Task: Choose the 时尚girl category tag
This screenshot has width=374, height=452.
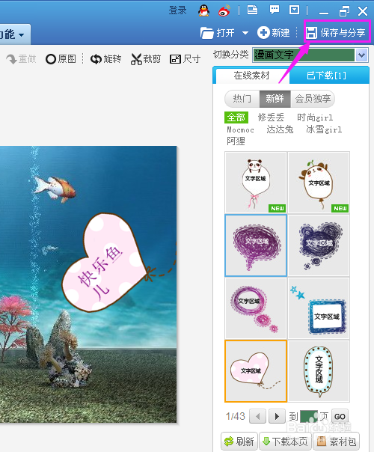Action: [315, 117]
